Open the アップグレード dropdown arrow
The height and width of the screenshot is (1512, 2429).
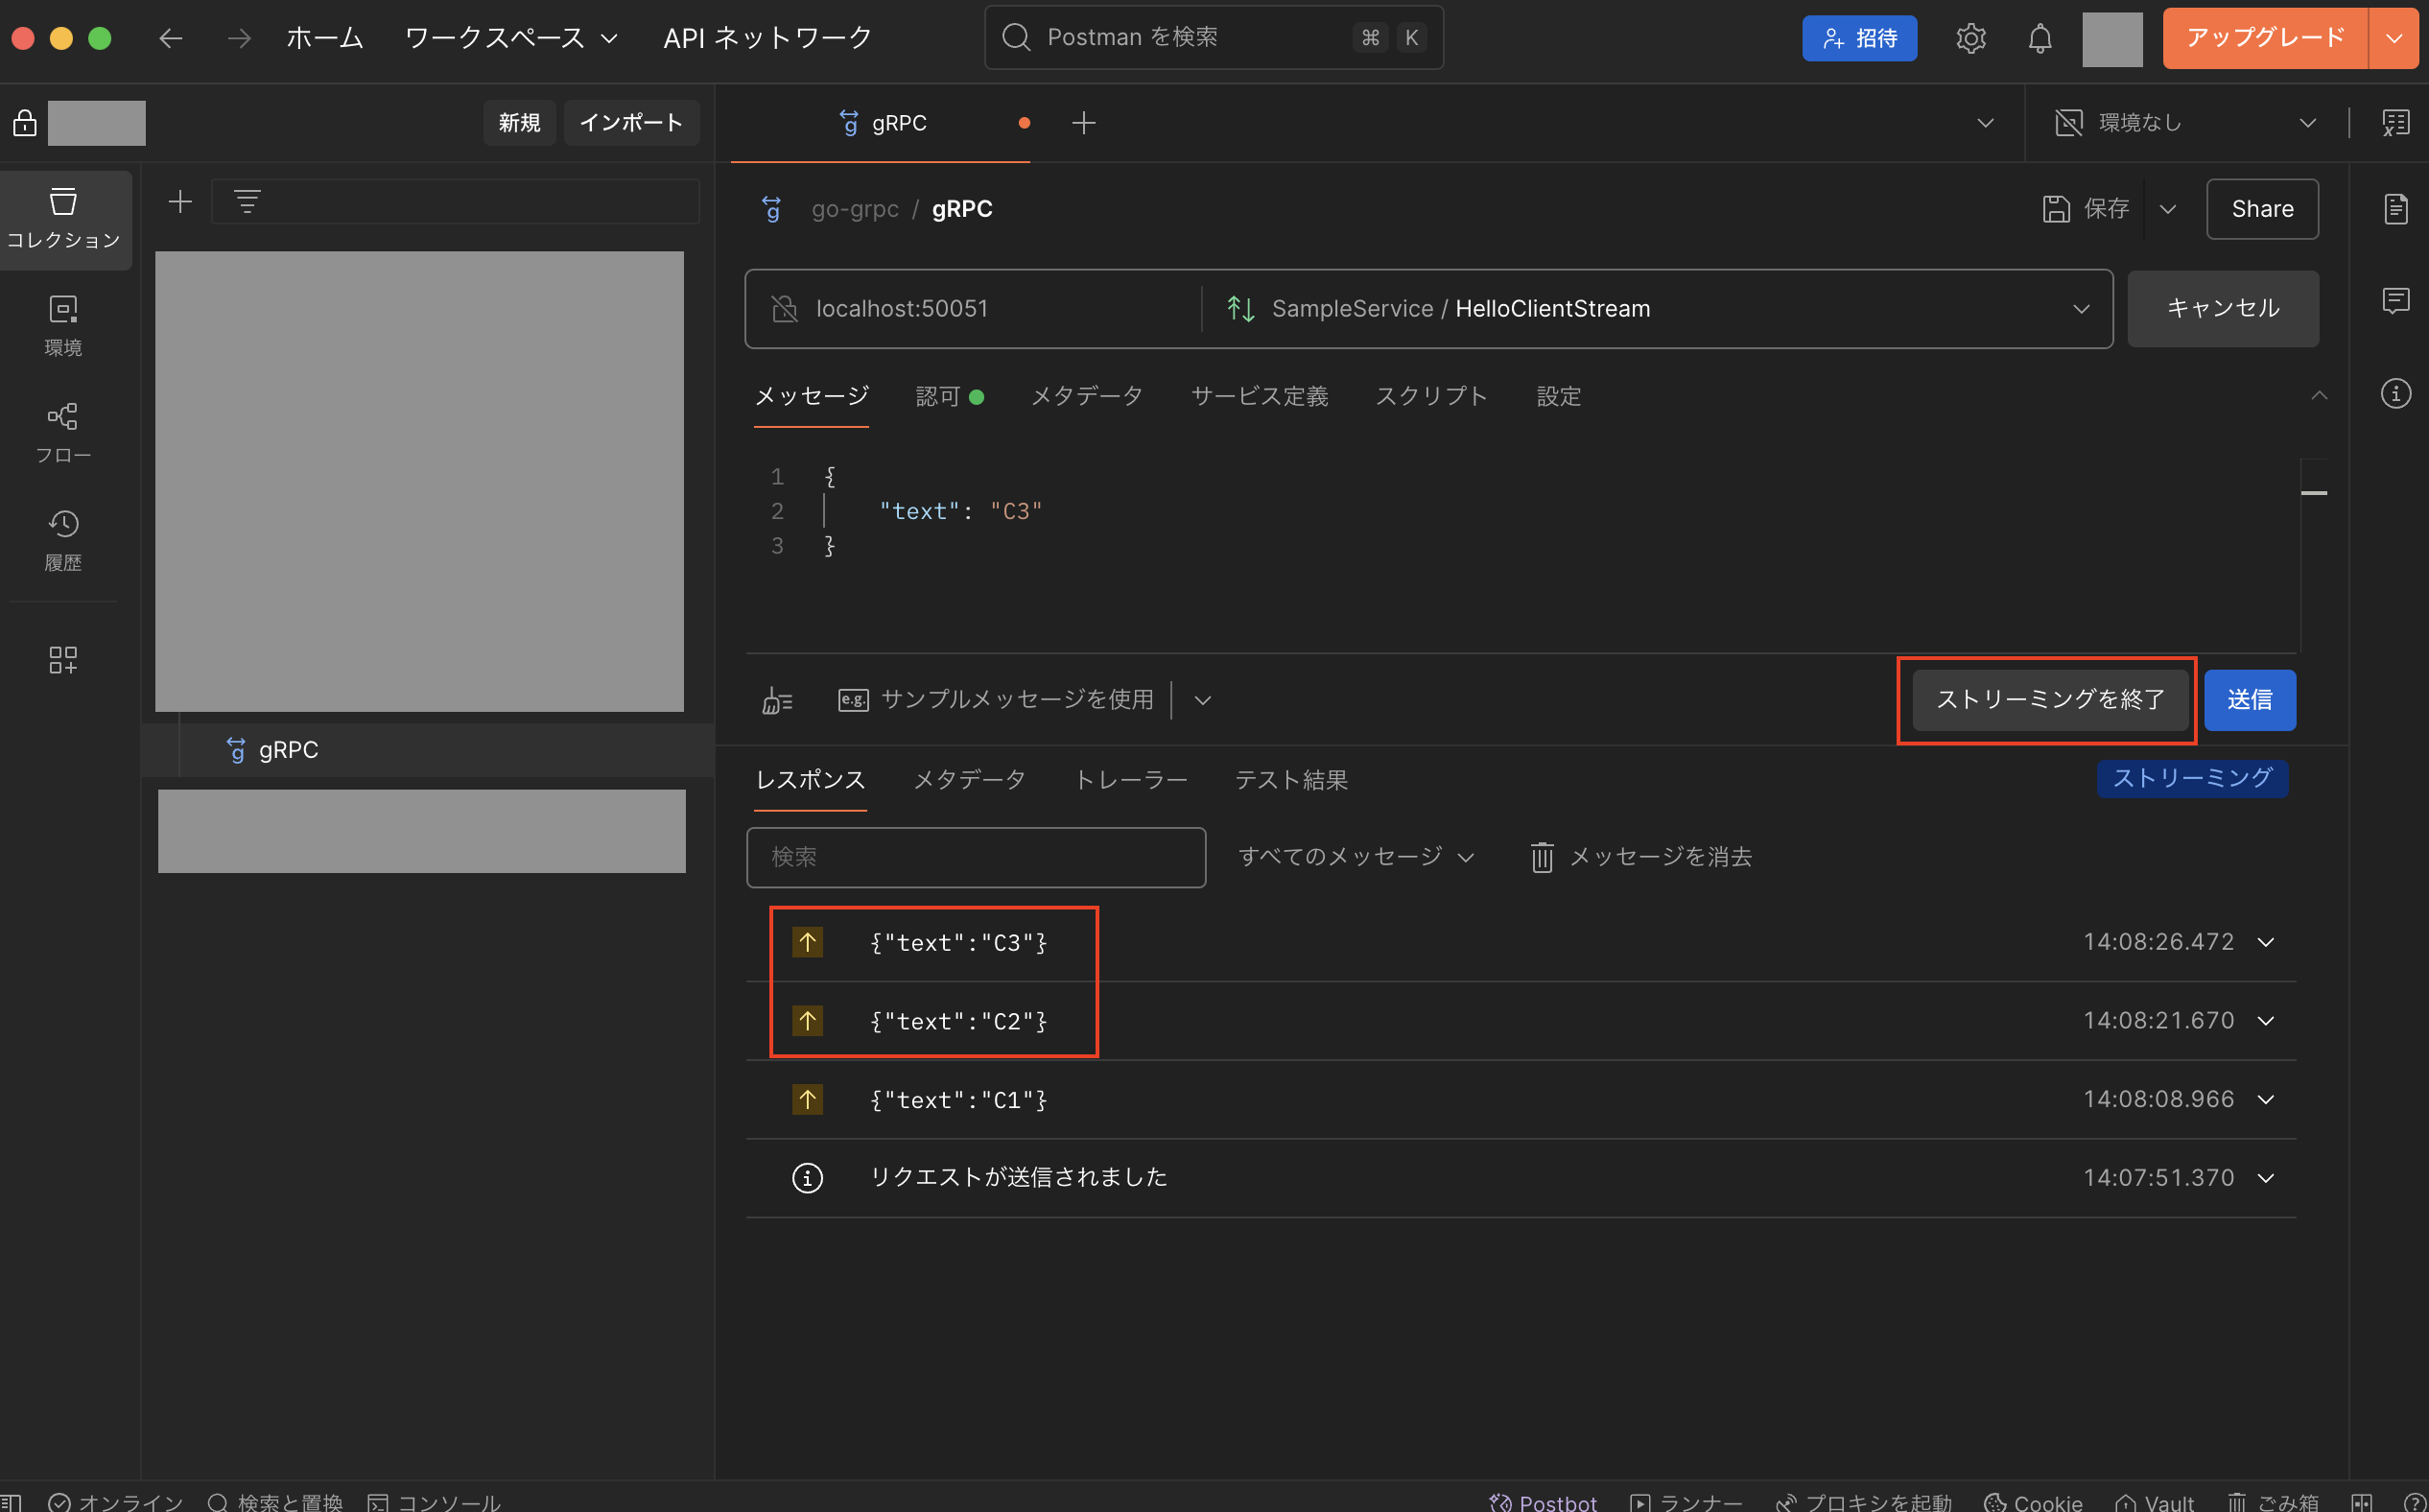point(2393,38)
